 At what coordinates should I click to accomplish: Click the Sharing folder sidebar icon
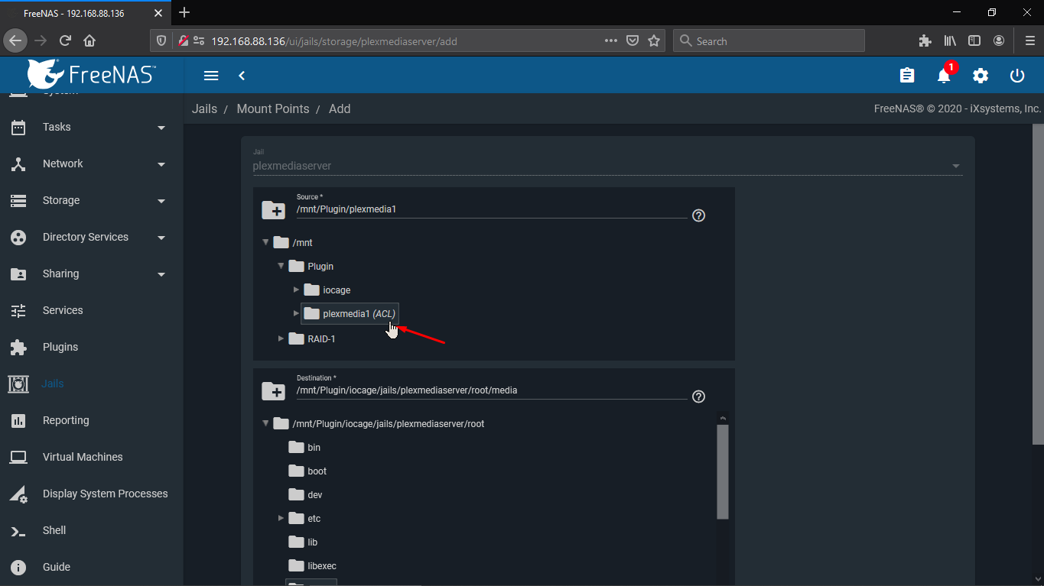(18, 274)
